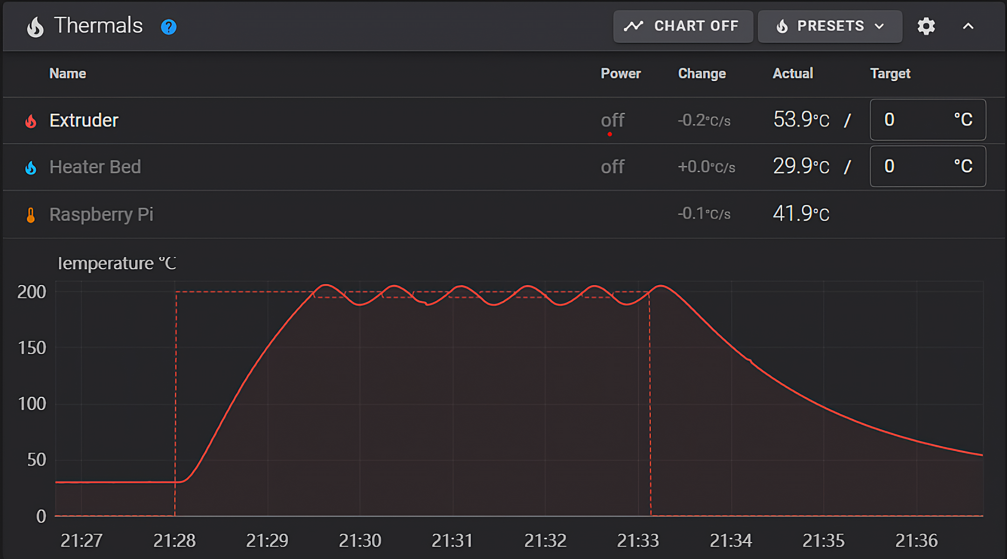Click the blue Heater Bed flame icon

31,168
